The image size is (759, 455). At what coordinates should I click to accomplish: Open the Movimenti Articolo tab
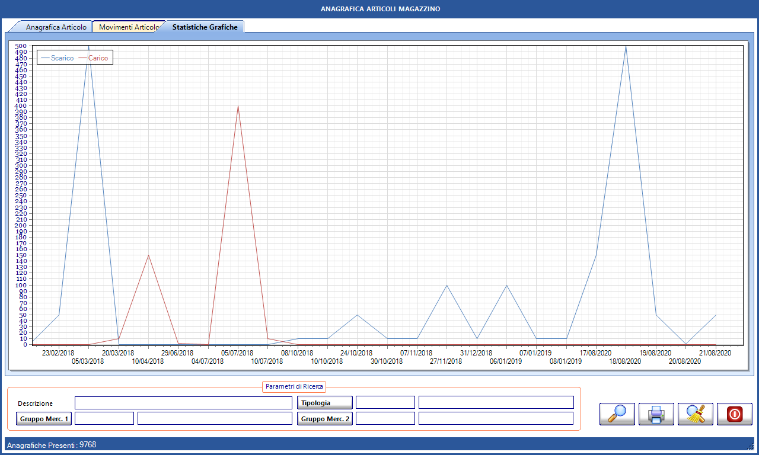coord(128,27)
